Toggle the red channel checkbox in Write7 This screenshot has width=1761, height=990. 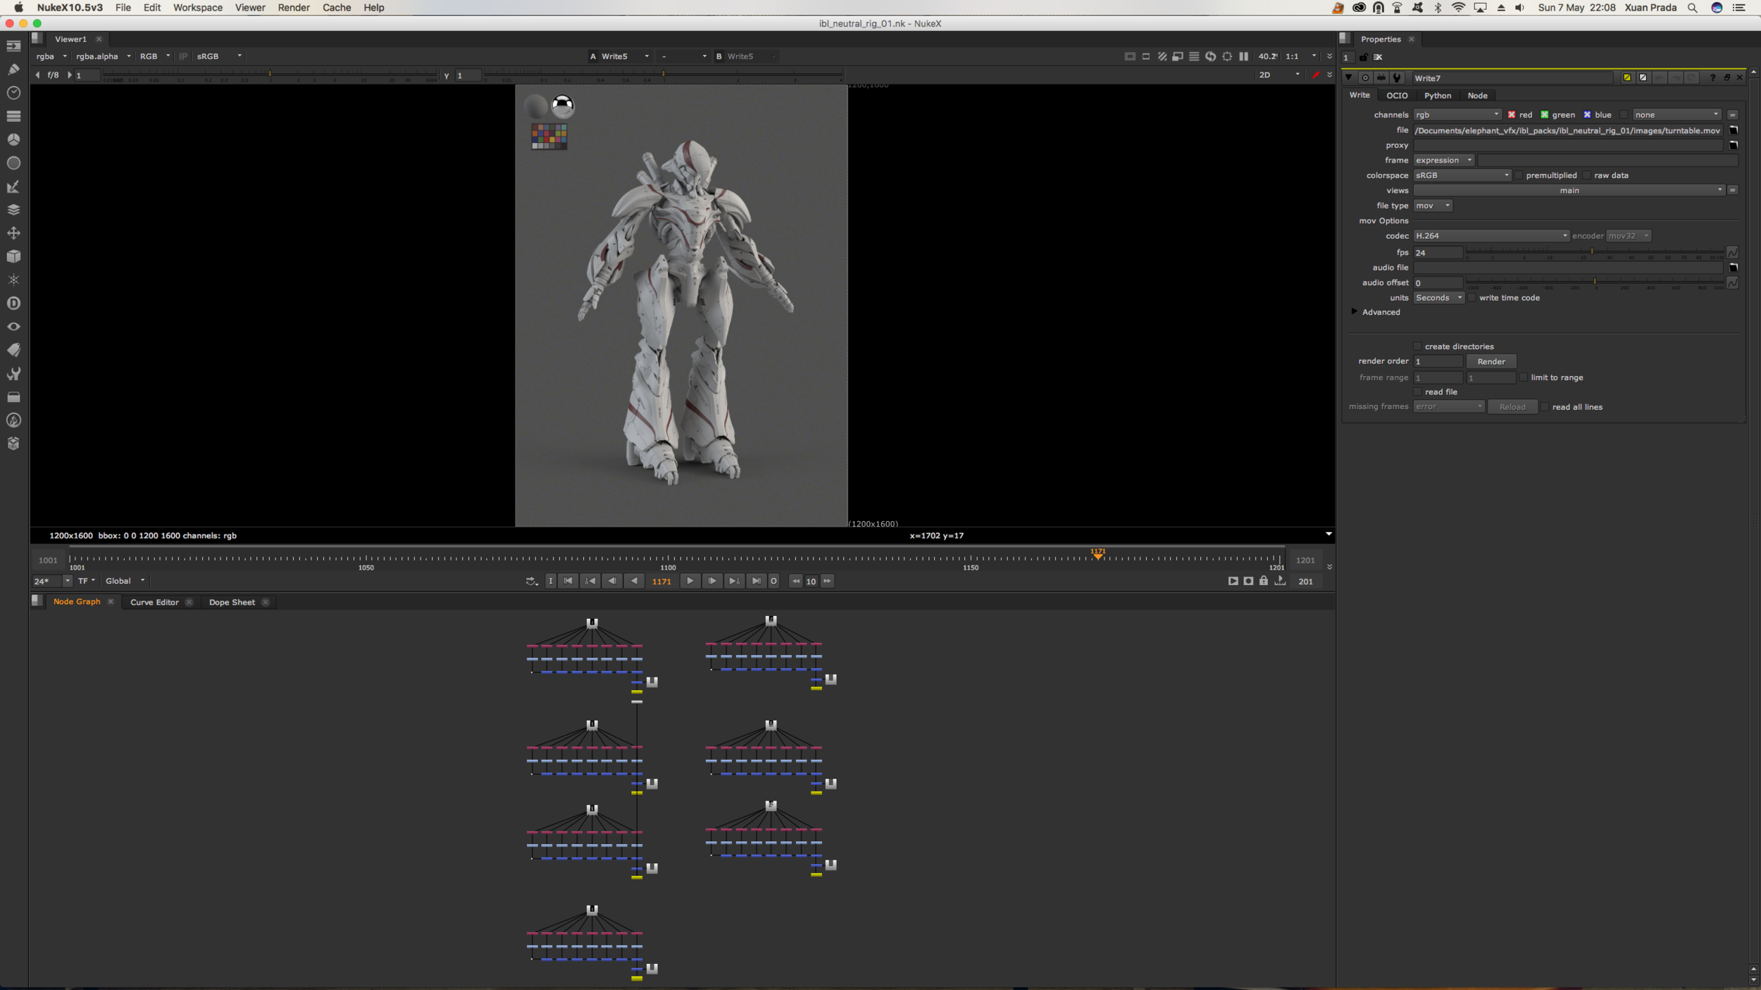pyautogui.click(x=1513, y=114)
